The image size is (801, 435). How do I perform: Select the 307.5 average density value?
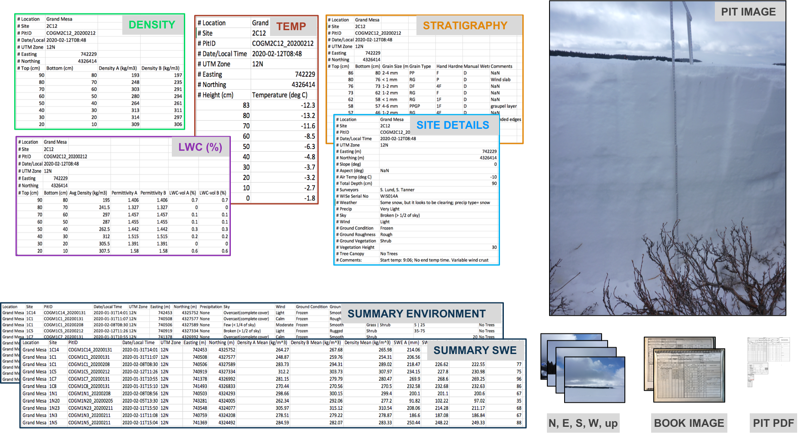coord(104,251)
